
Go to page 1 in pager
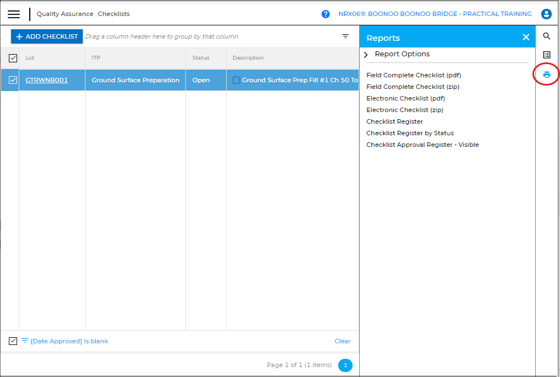pos(345,365)
